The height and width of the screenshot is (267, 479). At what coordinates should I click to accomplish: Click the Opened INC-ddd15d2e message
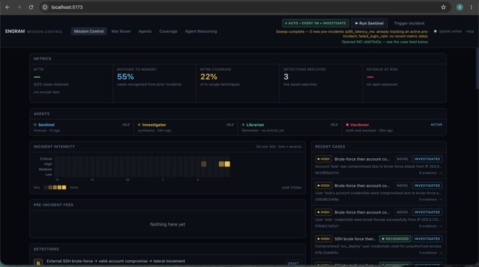tap(385, 42)
